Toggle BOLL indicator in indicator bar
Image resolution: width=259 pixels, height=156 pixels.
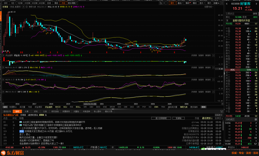[x=78, y=107]
